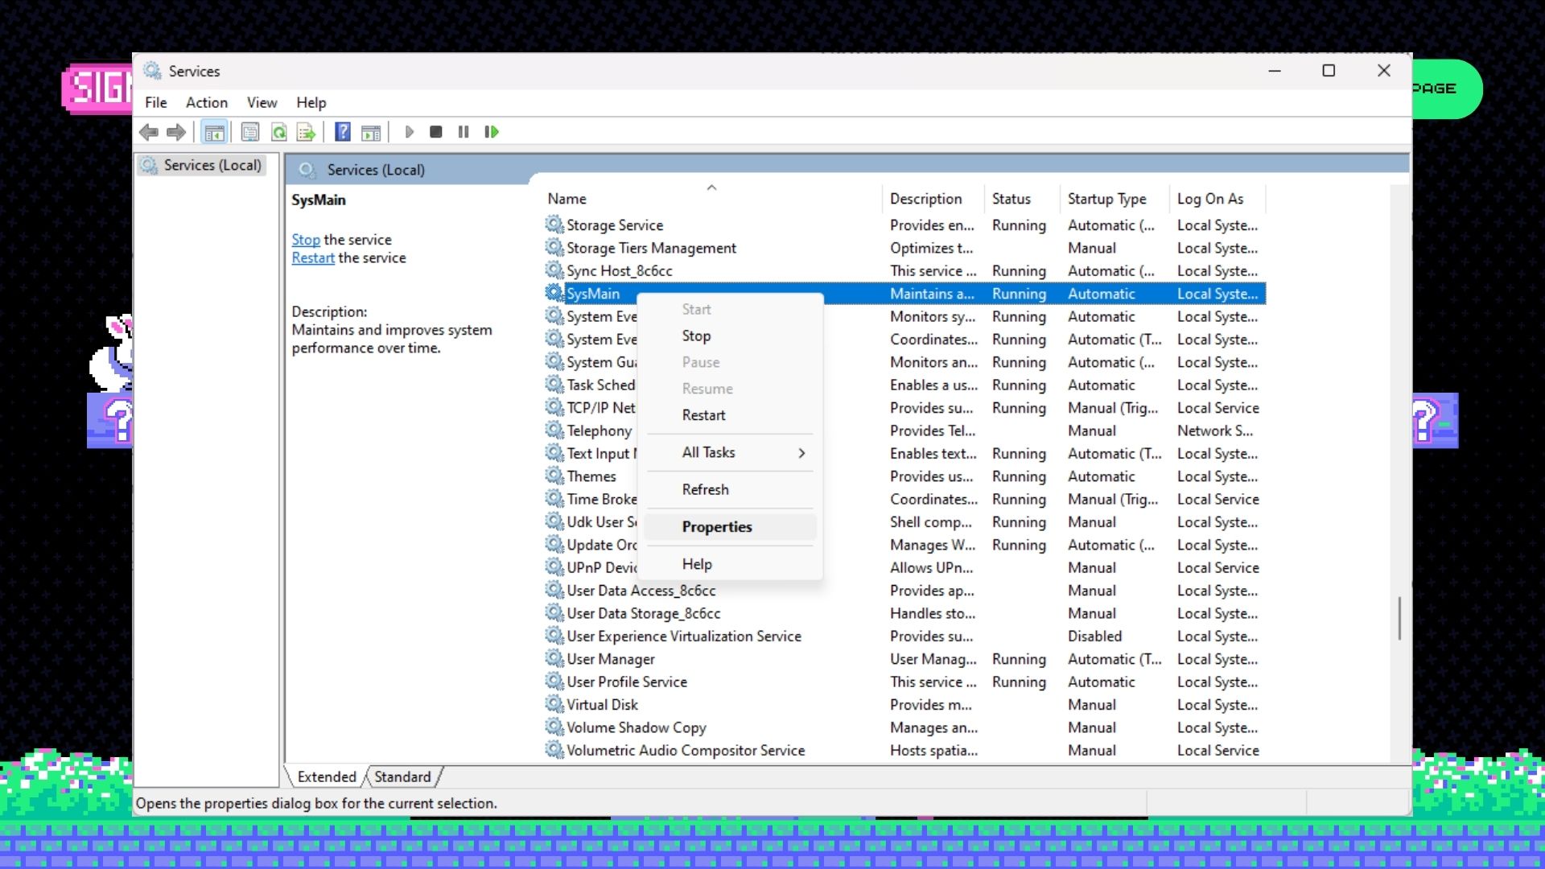Click the green PAGE button behind the window
This screenshot has height=869, width=1545.
[x=1446, y=89]
